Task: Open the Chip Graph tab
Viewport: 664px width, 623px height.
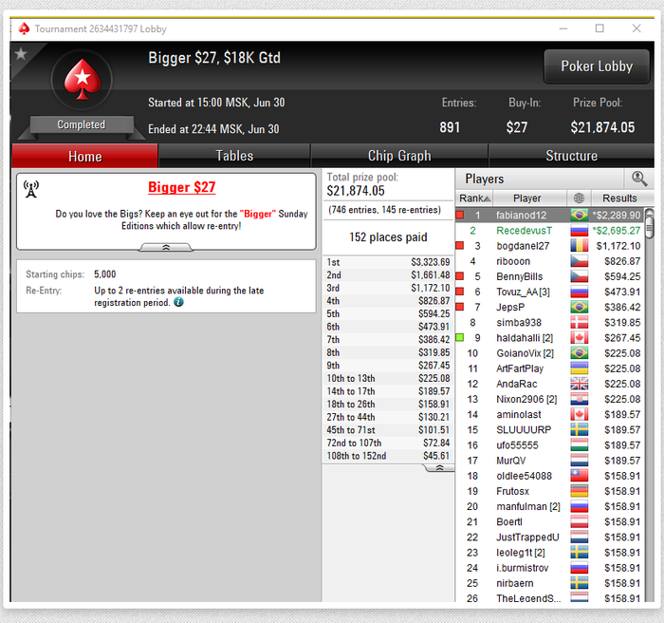Action: (x=399, y=156)
